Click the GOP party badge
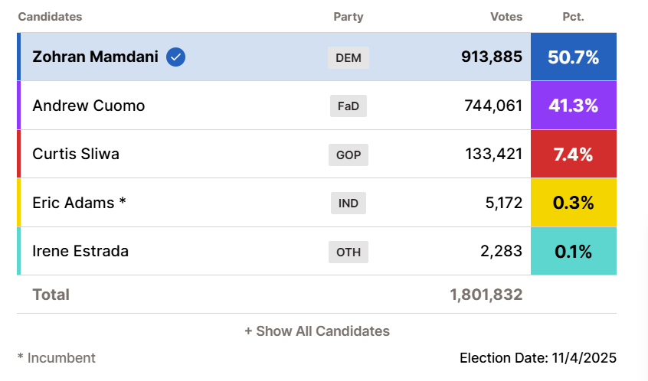 pos(349,155)
